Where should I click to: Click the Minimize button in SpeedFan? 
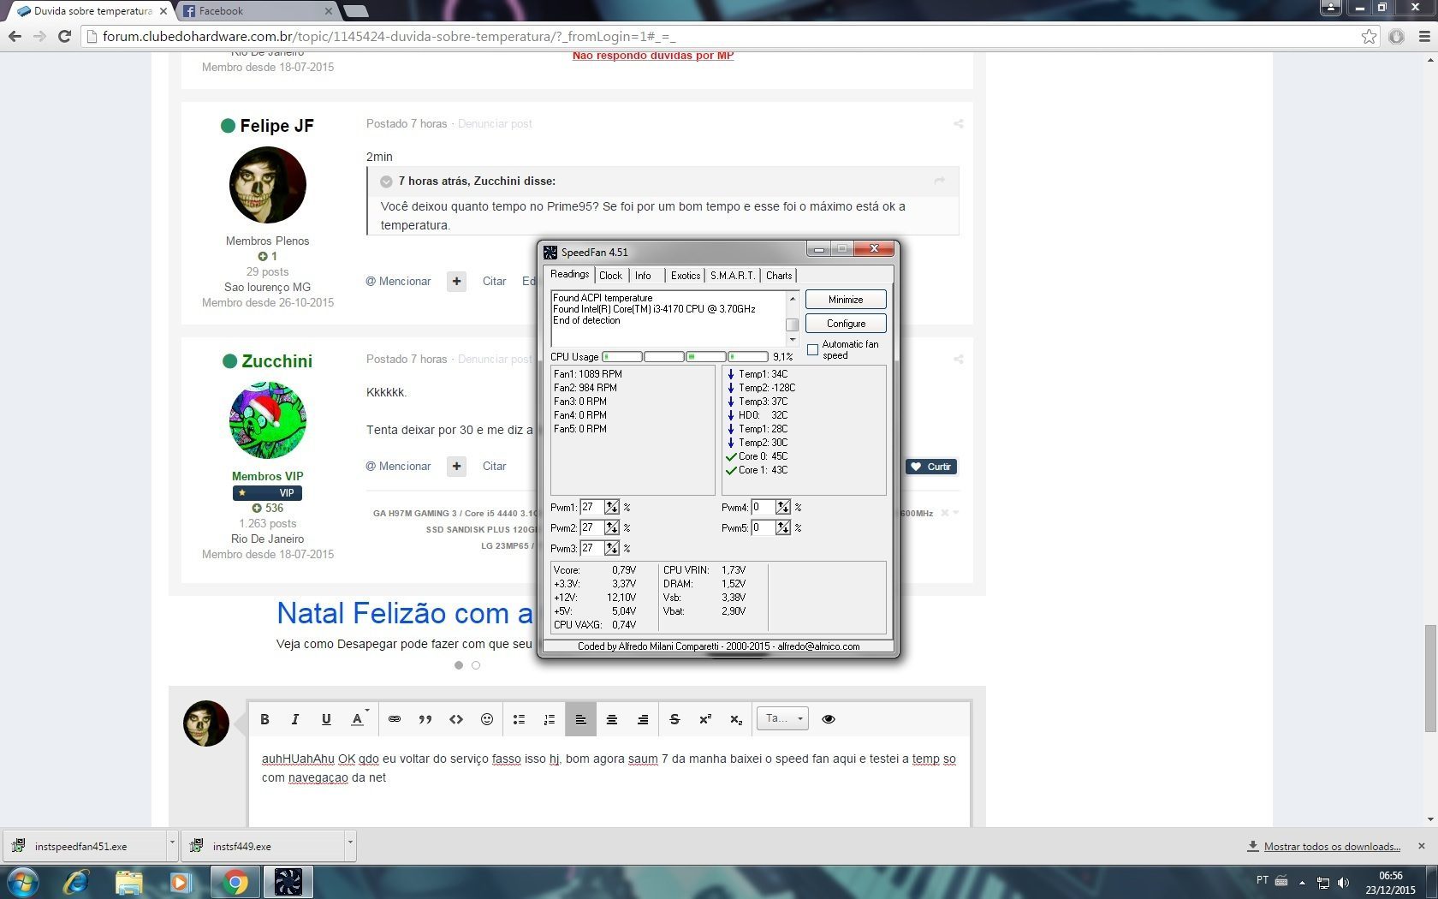pyautogui.click(x=846, y=300)
